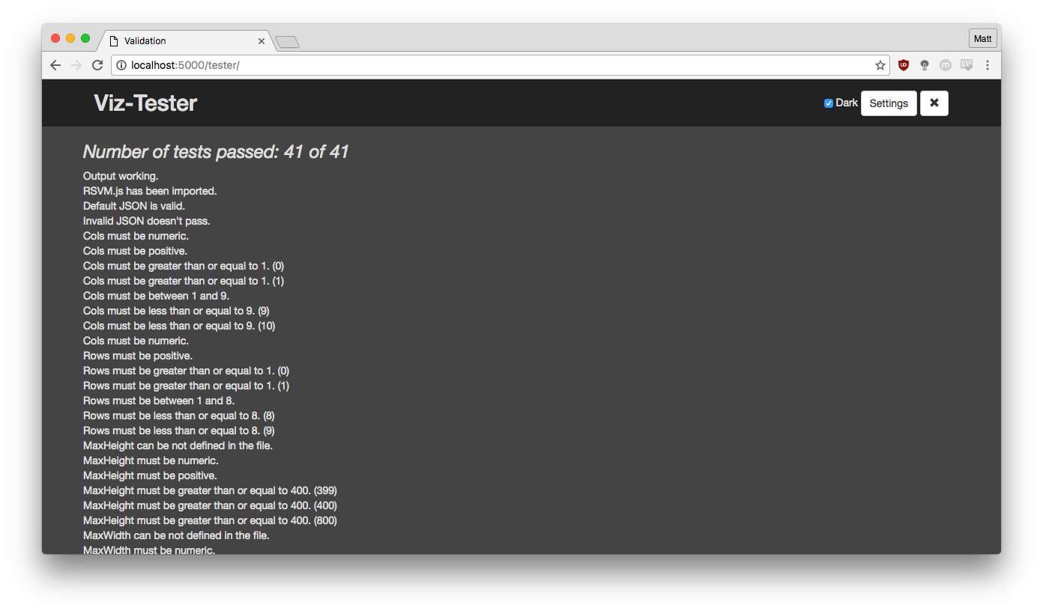This screenshot has width=1043, height=614.
Task: Click the forward navigation arrow
Action: pos(76,65)
